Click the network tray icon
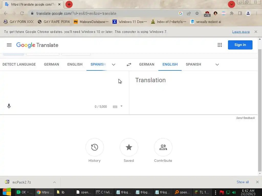The height and width of the screenshot is (196, 262). pos(228,192)
